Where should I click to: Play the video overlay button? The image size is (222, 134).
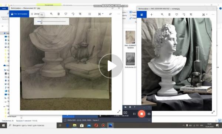click(x=111, y=66)
